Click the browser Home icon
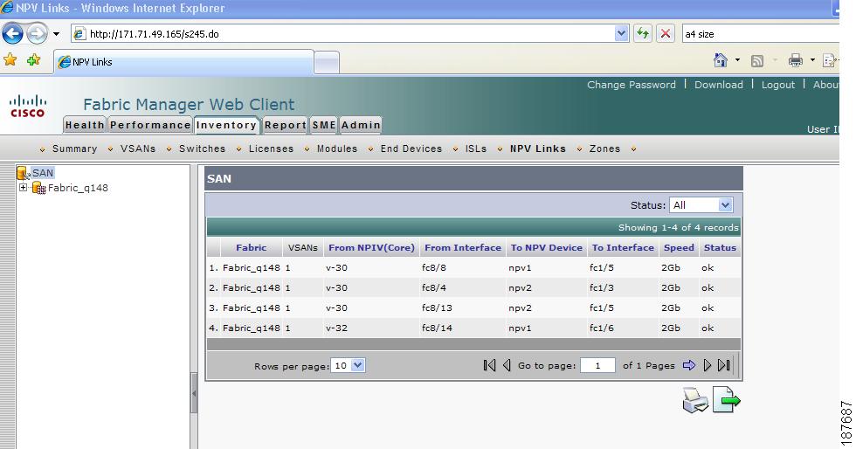This screenshot has width=856, height=449. tap(721, 60)
